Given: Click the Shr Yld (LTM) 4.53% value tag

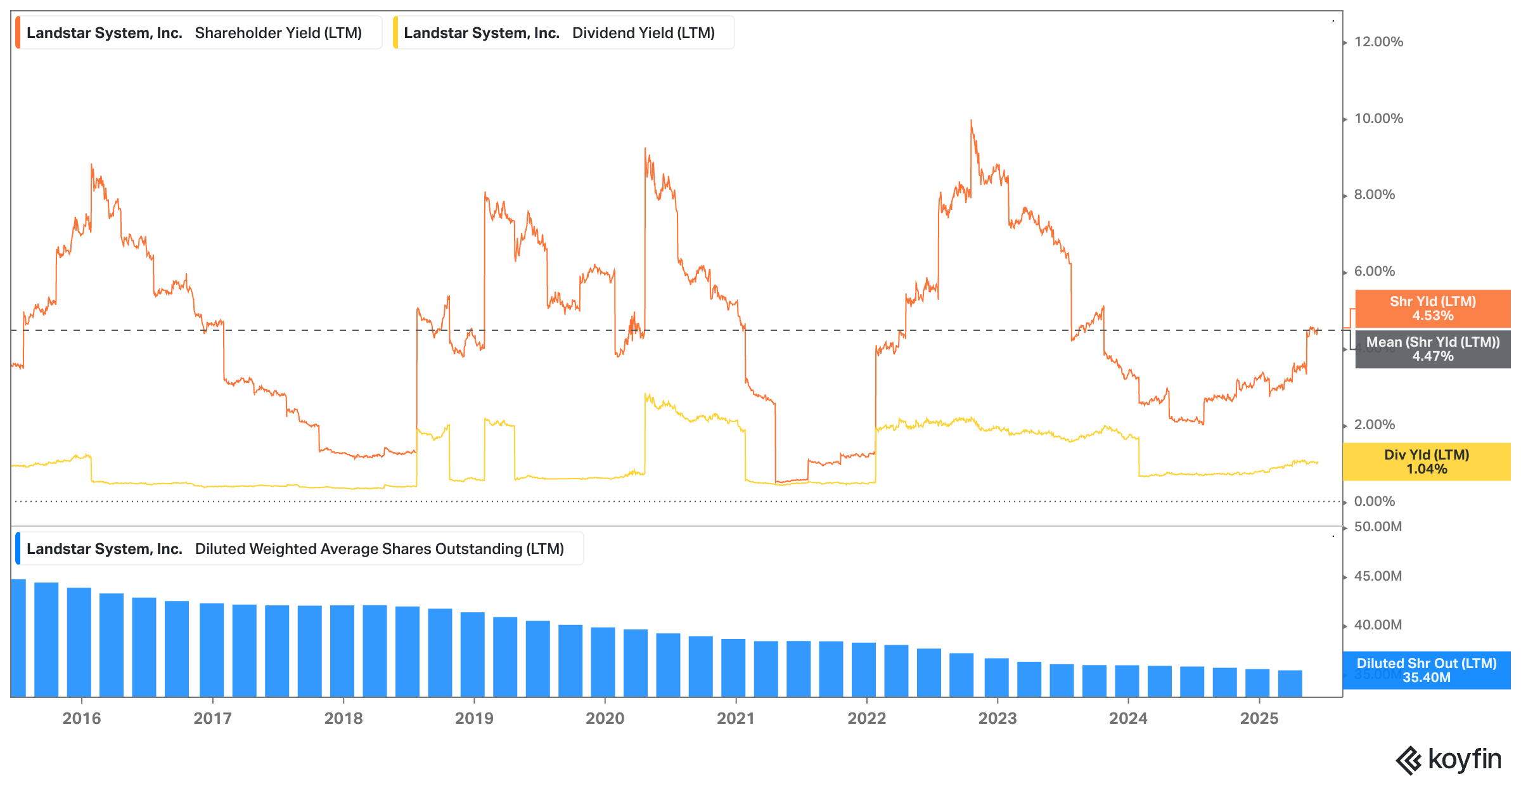Looking at the screenshot, I should click(1433, 309).
